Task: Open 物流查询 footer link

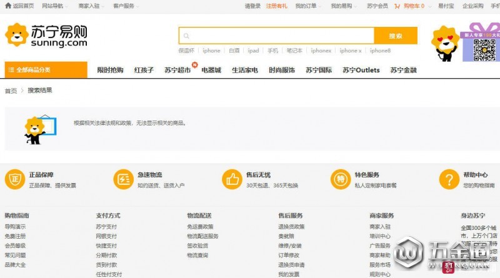Action: click(197, 256)
